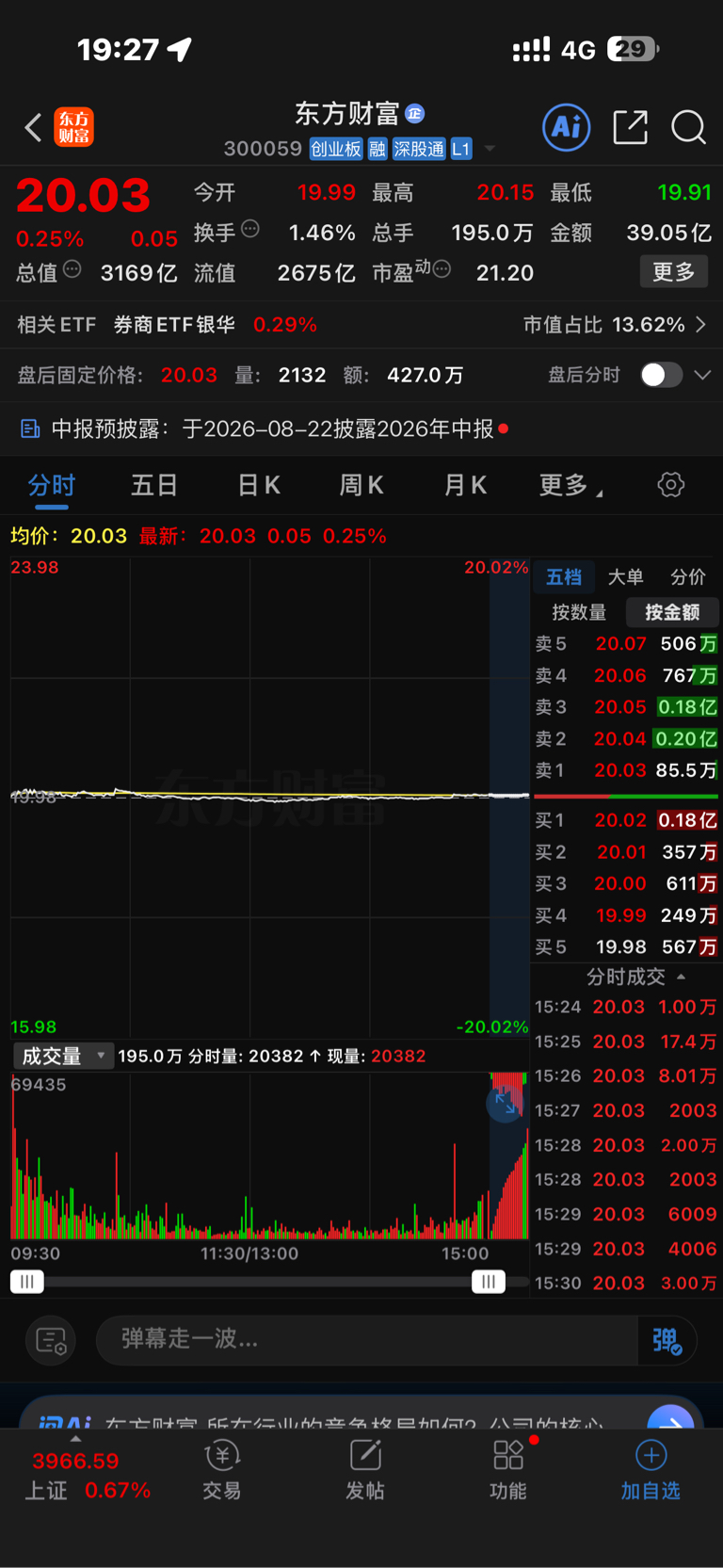Switch to the 月K tab
Screen dimensions: 723x1568
465,485
